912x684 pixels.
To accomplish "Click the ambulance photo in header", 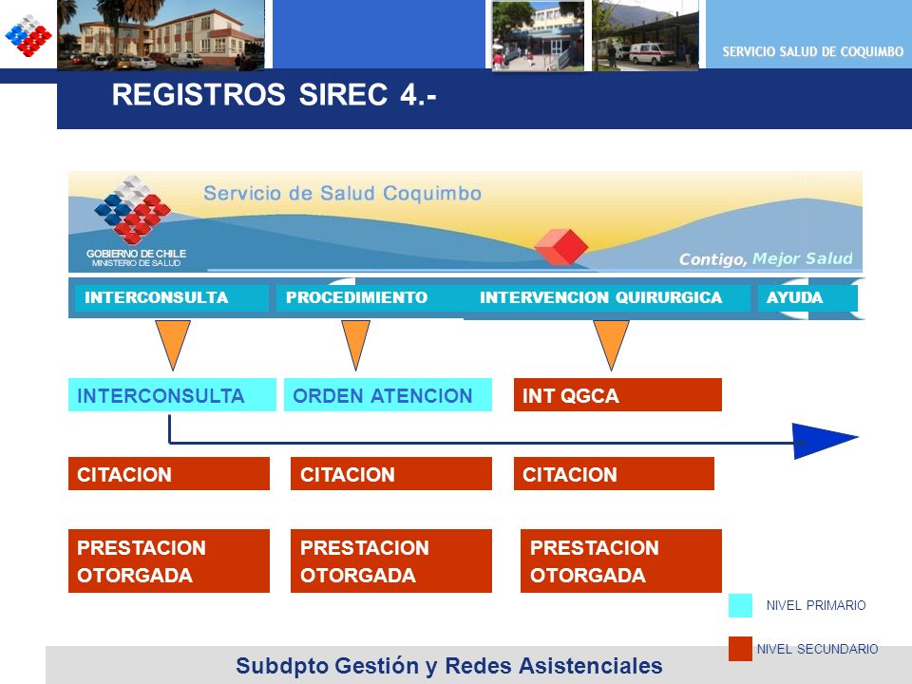I will 645,35.
